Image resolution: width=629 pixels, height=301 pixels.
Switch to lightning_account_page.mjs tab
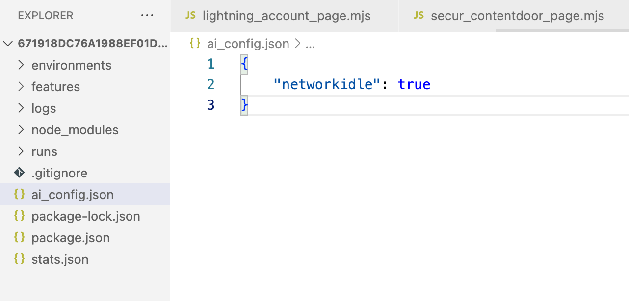(286, 16)
